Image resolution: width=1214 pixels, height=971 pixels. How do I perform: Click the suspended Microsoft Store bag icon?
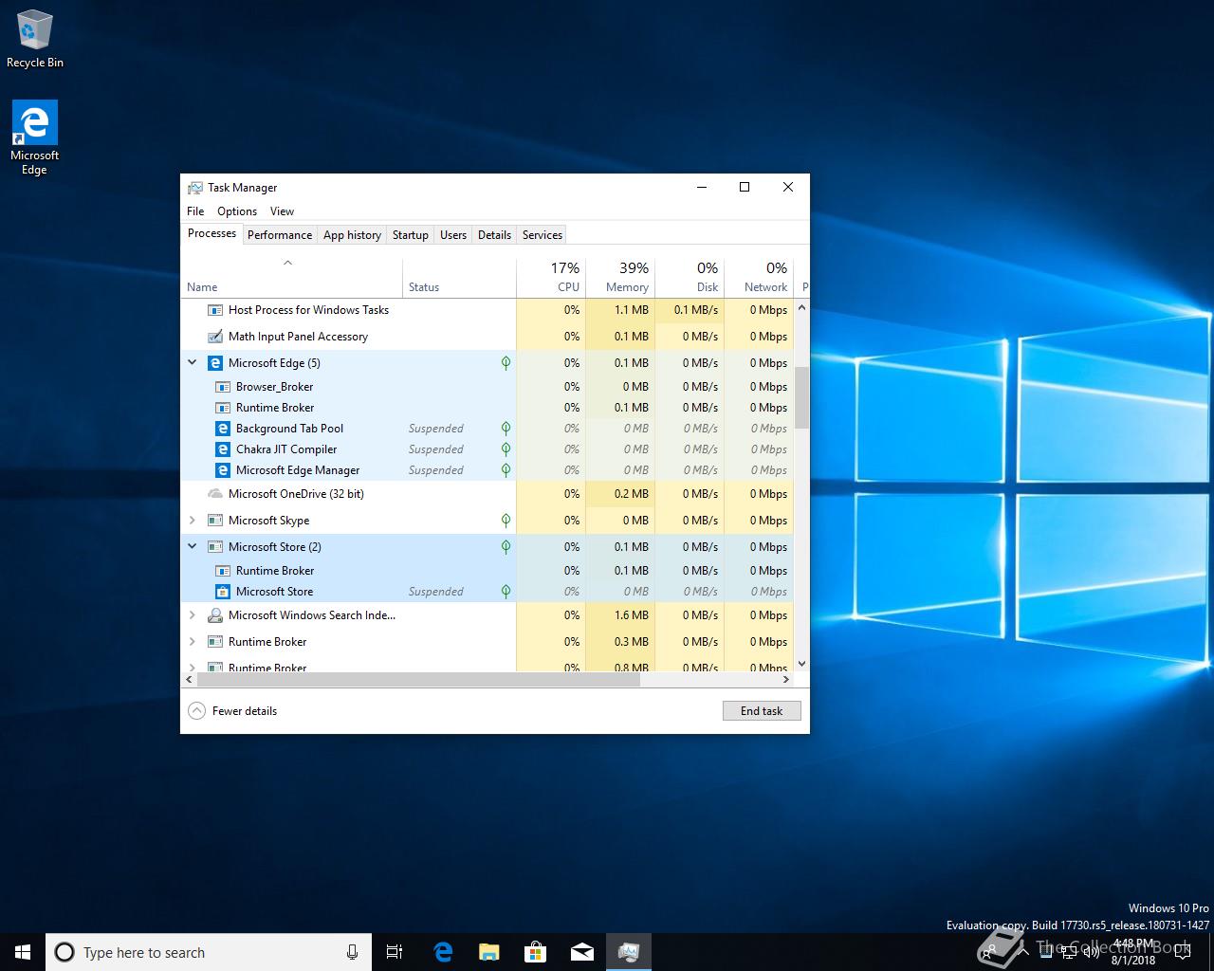[223, 592]
